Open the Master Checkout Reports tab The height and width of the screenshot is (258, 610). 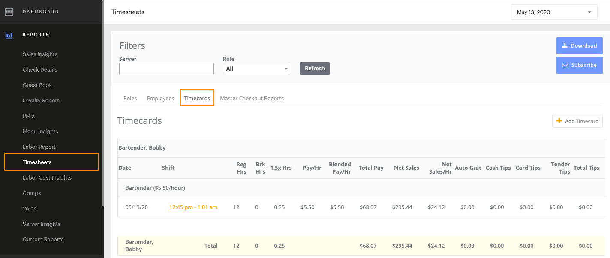click(x=252, y=98)
